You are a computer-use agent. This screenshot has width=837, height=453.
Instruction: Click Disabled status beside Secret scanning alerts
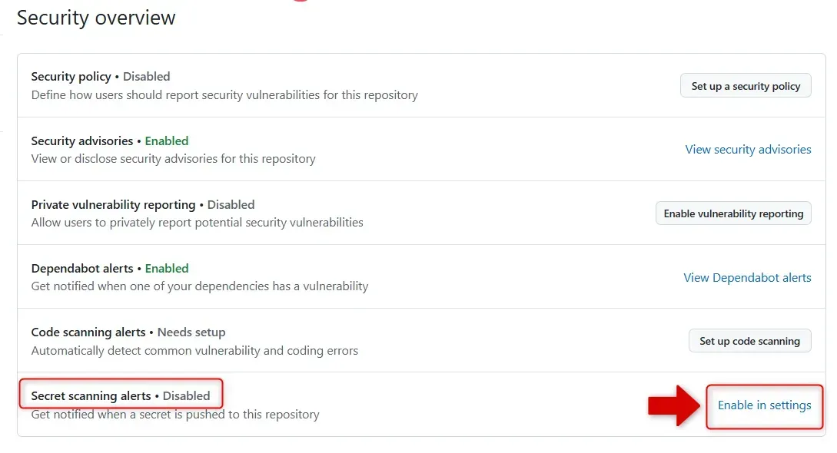[x=186, y=396]
